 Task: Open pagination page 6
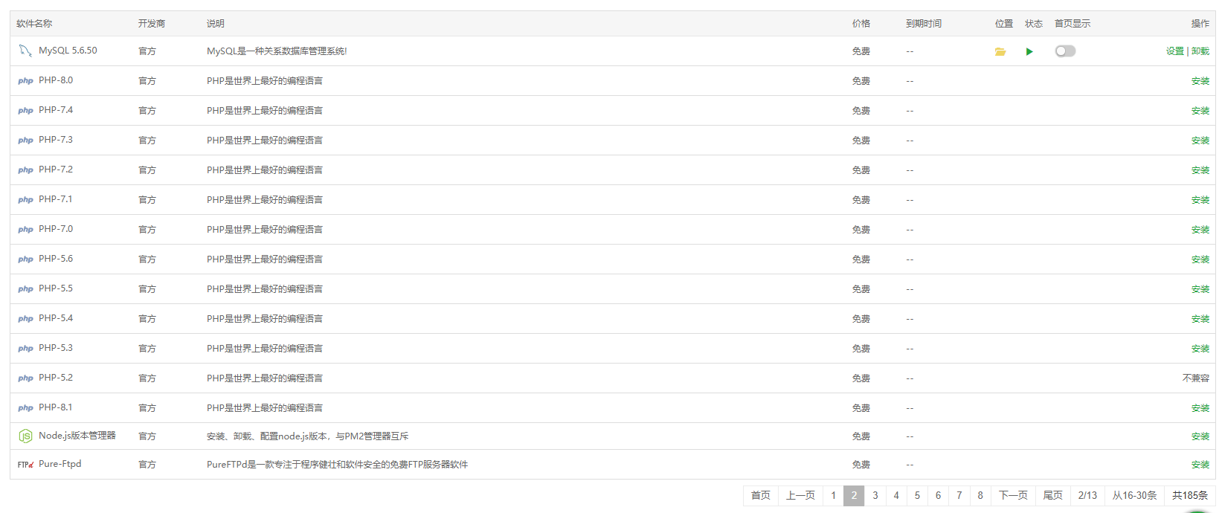938,495
